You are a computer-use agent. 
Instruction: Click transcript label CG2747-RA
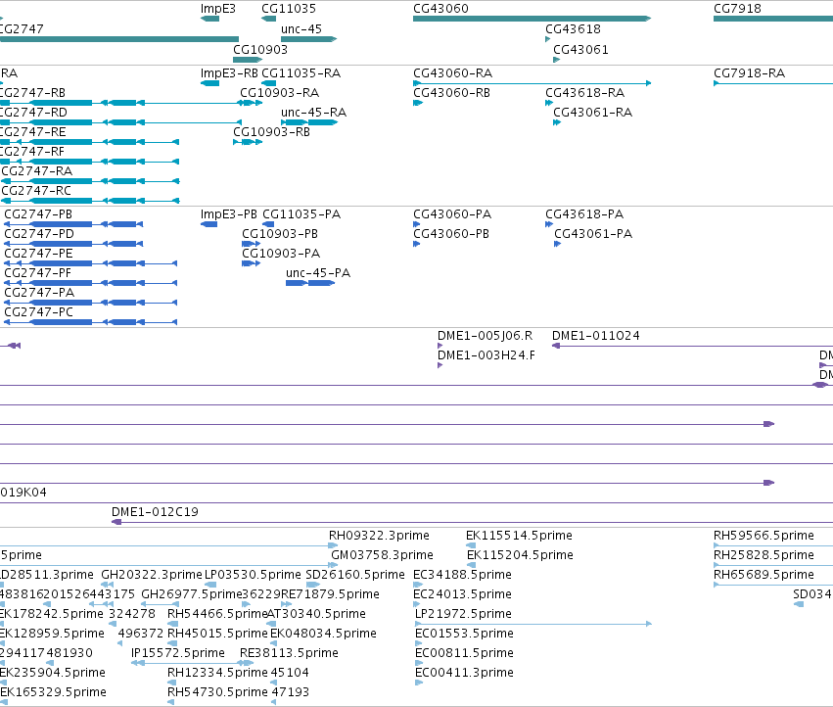pyautogui.click(x=36, y=171)
